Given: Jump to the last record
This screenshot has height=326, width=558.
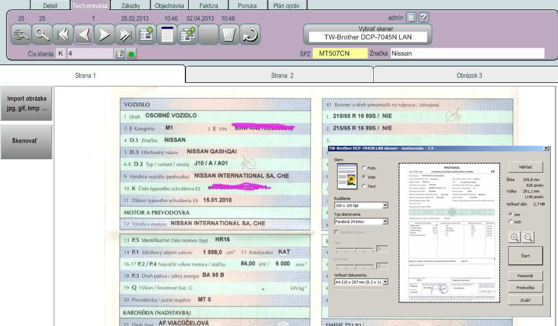Looking at the screenshot, I should (125, 34).
